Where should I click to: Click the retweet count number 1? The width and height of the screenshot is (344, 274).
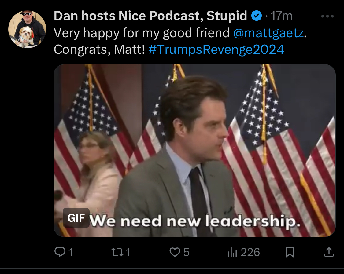click(x=128, y=252)
